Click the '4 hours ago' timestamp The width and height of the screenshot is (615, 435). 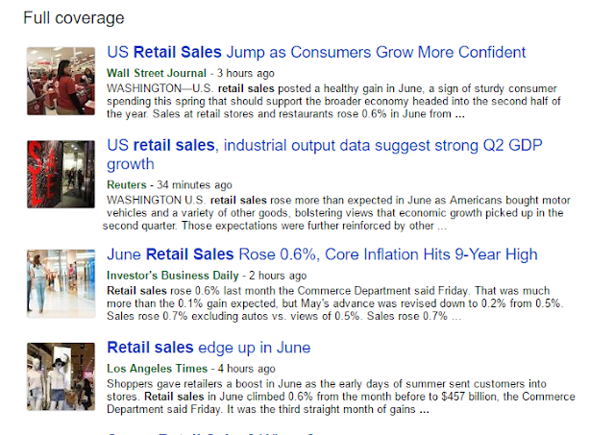click(243, 369)
